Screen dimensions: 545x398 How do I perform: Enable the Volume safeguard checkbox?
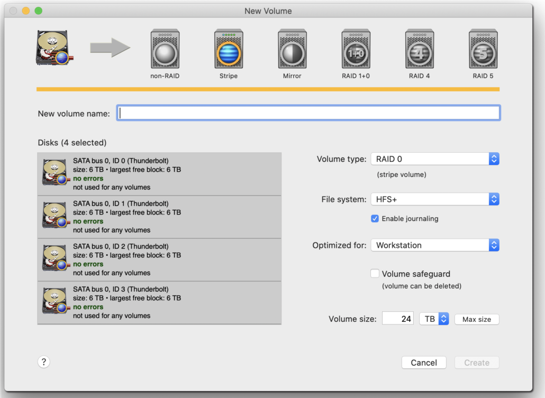tap(375, 274)
